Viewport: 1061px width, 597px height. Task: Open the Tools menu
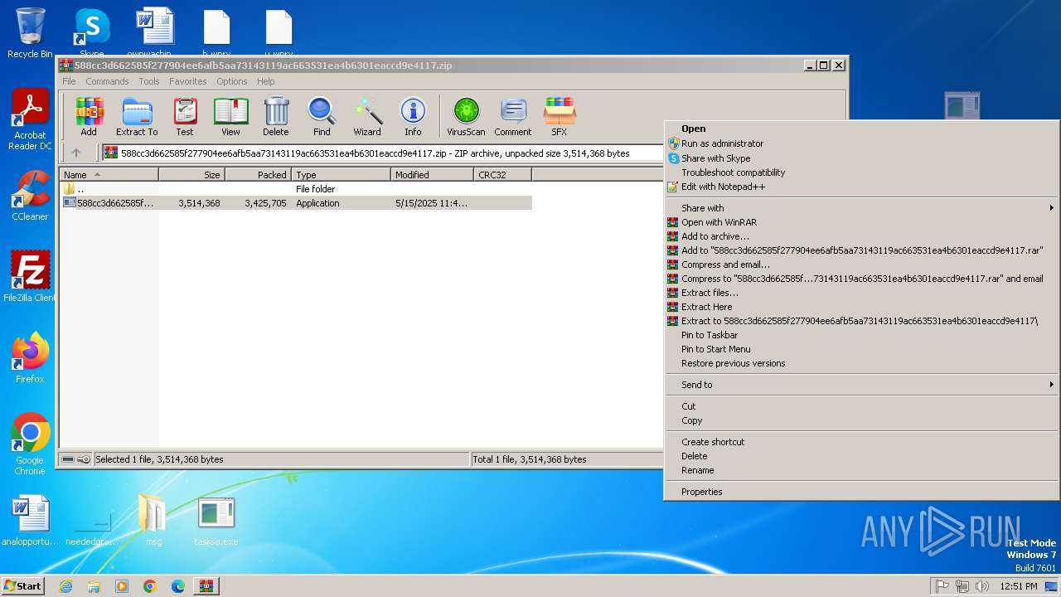point(149,81)
